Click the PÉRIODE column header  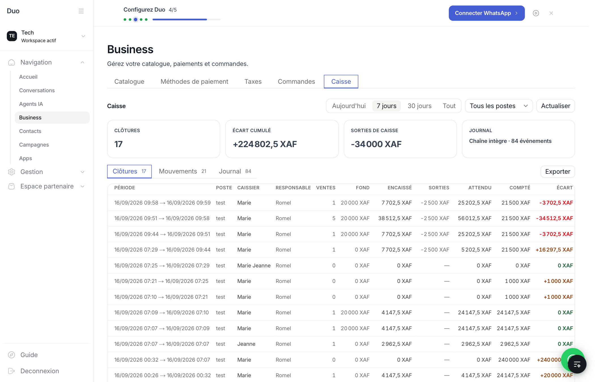tap(125, 188)
